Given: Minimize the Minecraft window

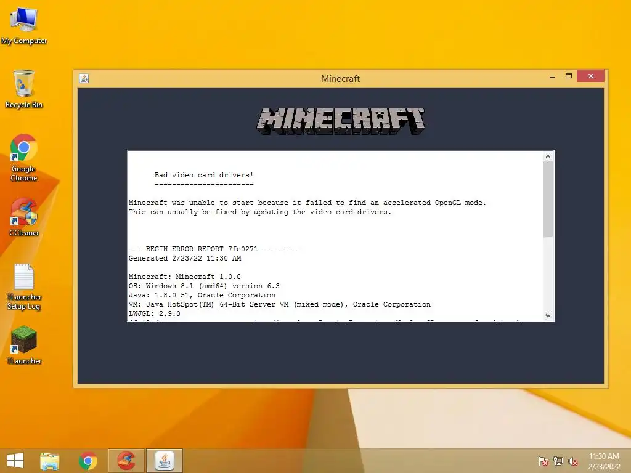Looking at the screenshot, I should pyautogui.click(x=552, y=76).
